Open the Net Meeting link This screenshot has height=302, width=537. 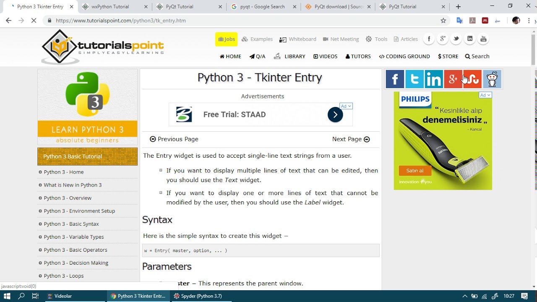[x=341, y=39]
